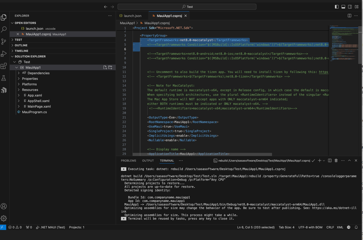363x240 pixels.
Task: Expand the OUTLINE section
Action: 21,45
